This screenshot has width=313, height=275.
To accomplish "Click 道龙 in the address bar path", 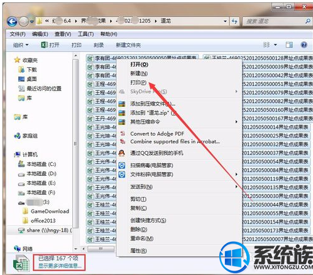I will (165, 21).
